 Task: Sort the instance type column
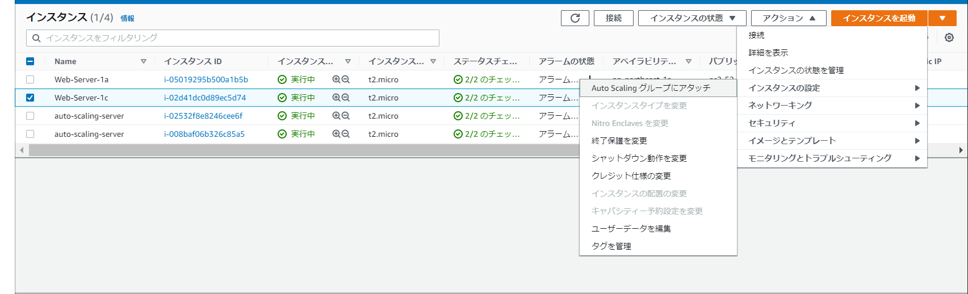433,61
